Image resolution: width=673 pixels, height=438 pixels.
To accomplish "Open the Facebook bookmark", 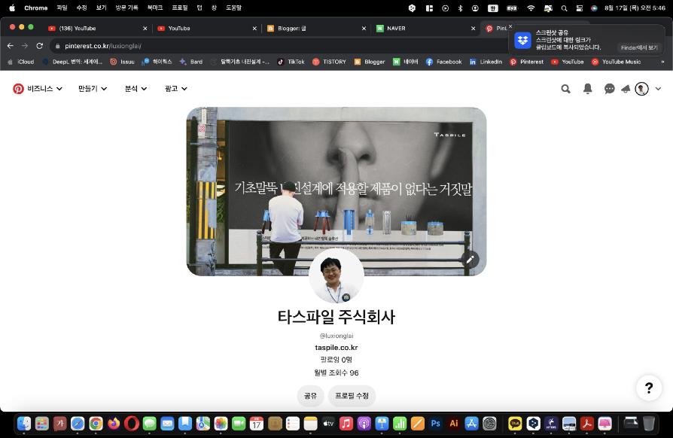I will pyautogui.click(x=444, y=62).
